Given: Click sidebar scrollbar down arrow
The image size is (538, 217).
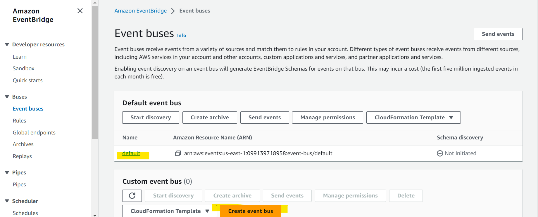Looking at the screenshot, I should pos(95,215).
